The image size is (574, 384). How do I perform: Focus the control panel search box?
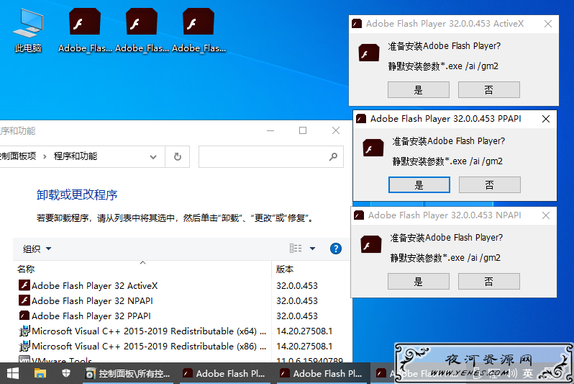271,157
